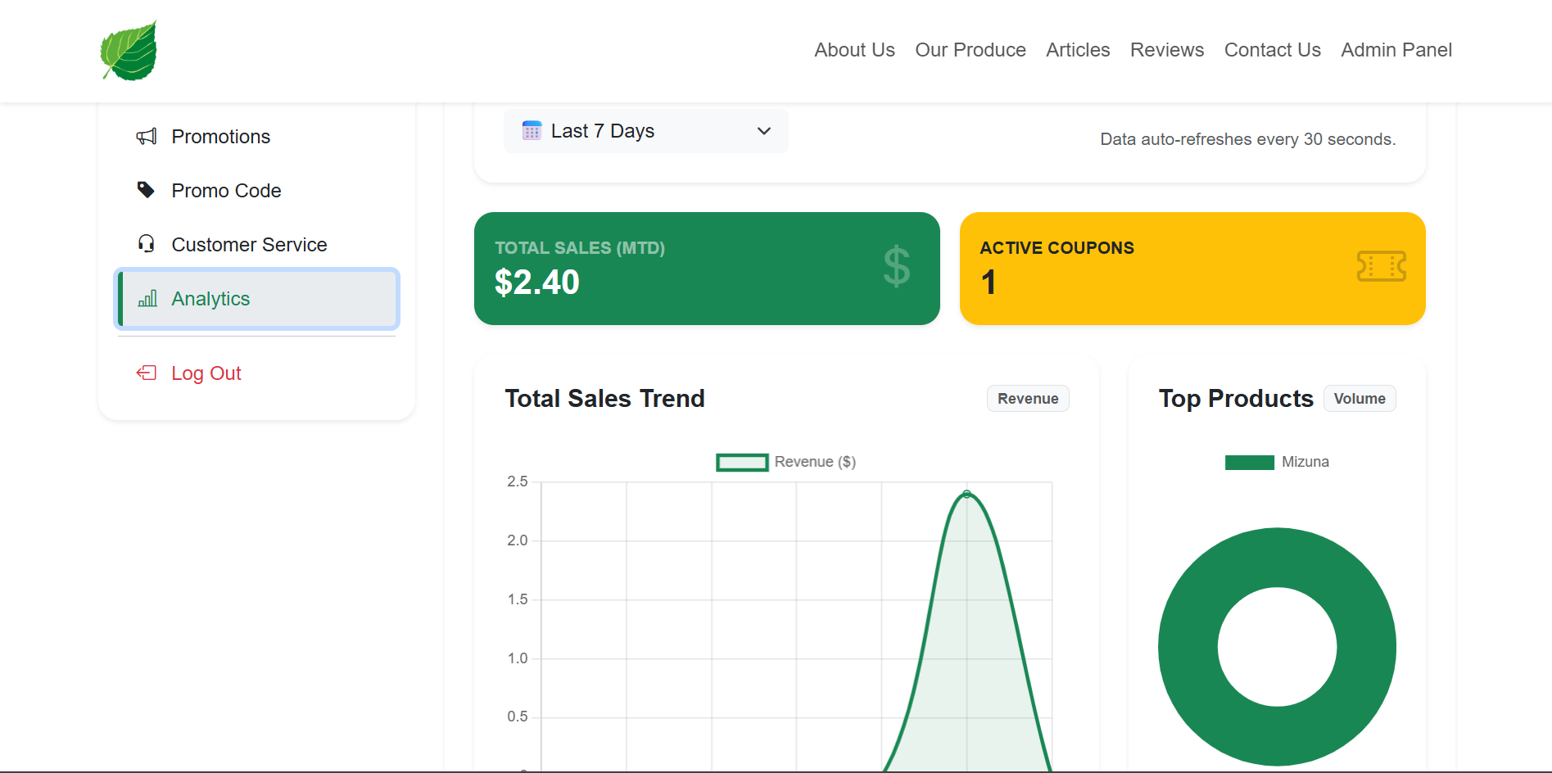Viewport: 1552px width, 773px height.
Task: Open the Last 7 Days date range selector
Action: tap(646, 131)
